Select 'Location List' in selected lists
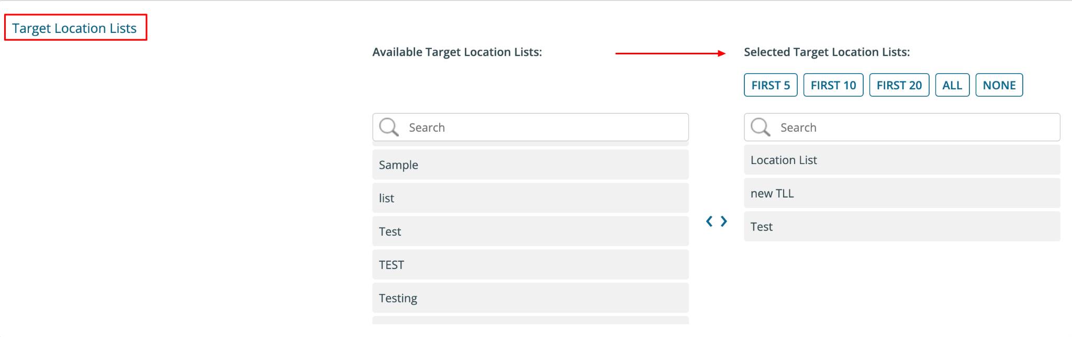Viewport: 1072px width, 337px height. 902,160
